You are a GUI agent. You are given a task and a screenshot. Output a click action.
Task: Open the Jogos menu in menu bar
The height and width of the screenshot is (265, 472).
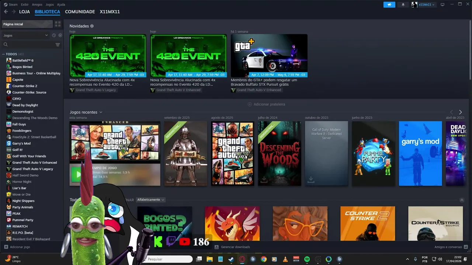(49, 4)
